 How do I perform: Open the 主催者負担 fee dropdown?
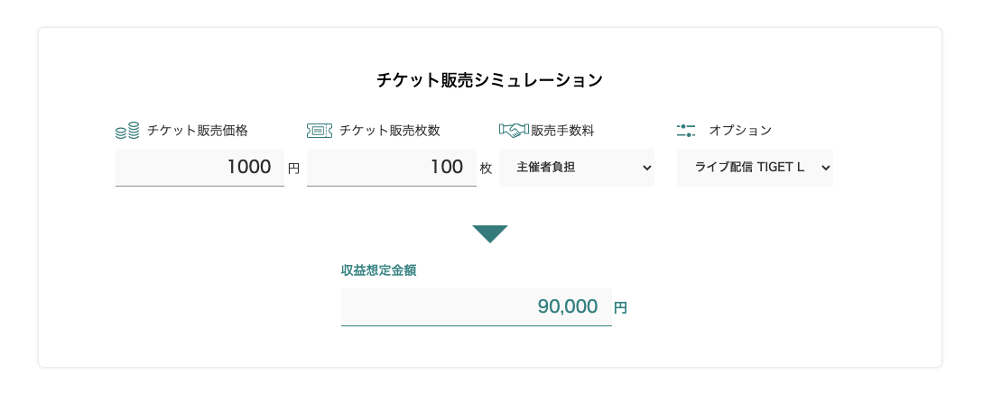[577, 168]
